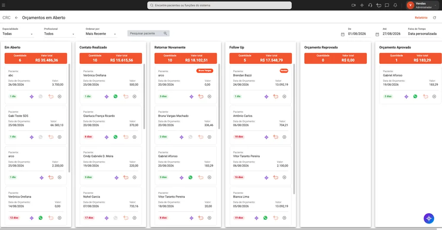The width and height of the screenshot is (442, 230).
Task: Open the WhatsApp icon on Verônica Orellana 25/08 card
Action: point(116,96)
